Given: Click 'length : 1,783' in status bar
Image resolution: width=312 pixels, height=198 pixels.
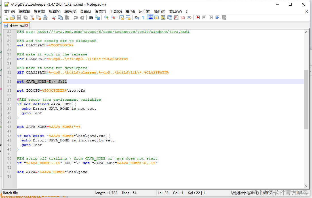Looking at the screenshot, I should (x=106, y=193).
